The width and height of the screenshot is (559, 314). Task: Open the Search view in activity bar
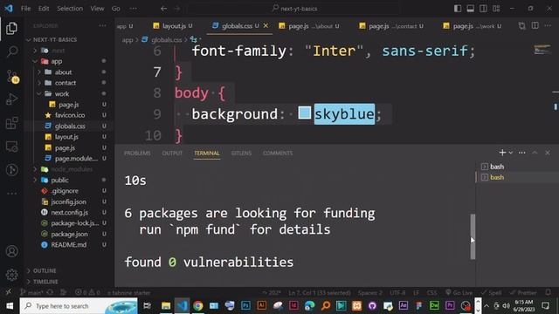click(11, 52)
